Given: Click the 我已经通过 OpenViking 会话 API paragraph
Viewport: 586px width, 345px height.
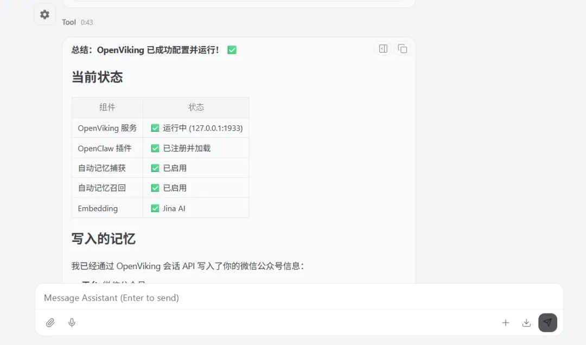Looking at the screenshot, I should 188,266.
